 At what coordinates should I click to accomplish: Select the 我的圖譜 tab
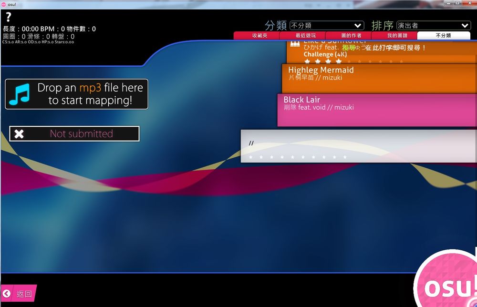pos(397,35)
